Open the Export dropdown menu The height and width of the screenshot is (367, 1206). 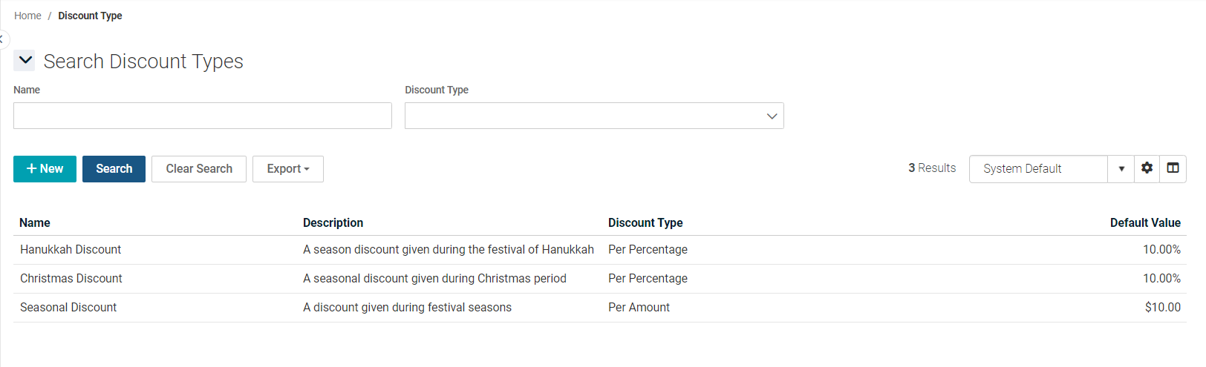tap(288, 169)
